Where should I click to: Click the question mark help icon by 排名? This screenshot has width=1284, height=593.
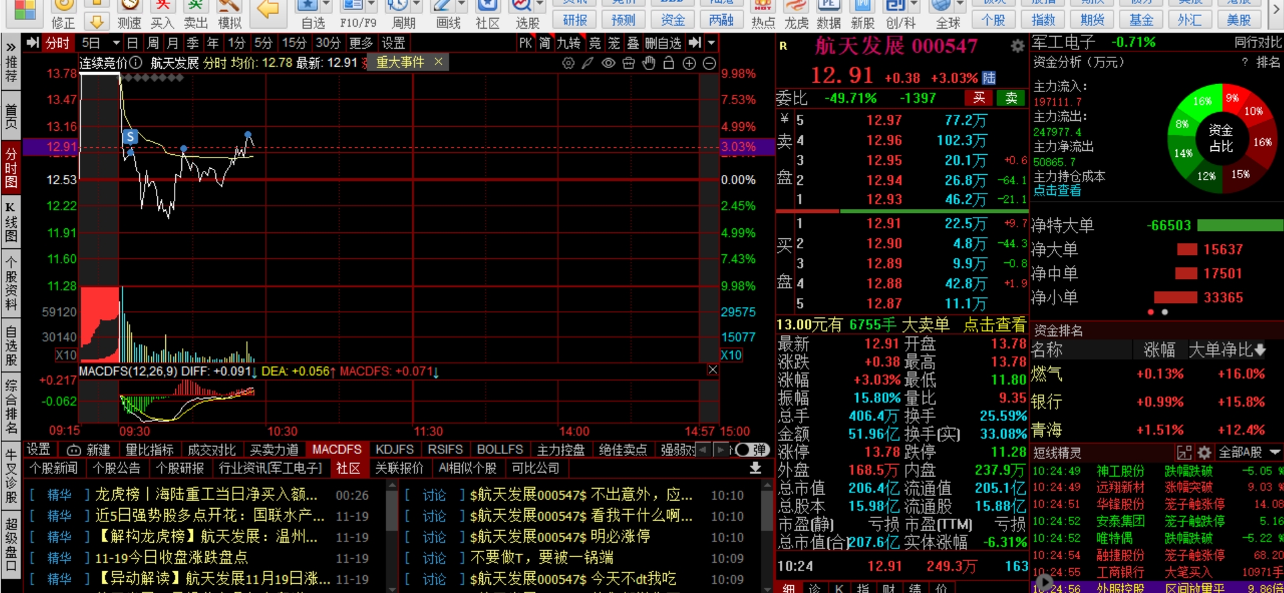click(1245, 62)
